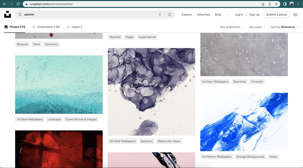Open the red and black splatter photo
303x168 pixels.
click(x=59, y=149)
